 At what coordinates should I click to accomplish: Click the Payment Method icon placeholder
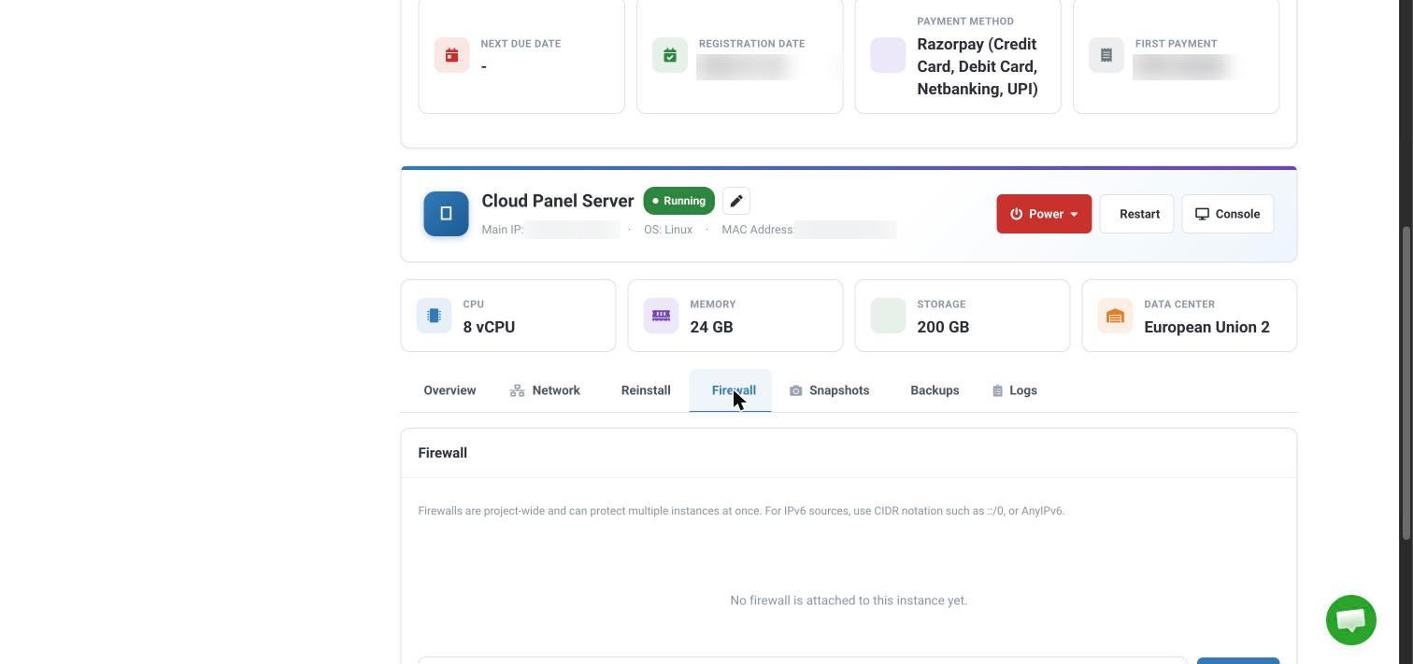(x=888, y=55)
